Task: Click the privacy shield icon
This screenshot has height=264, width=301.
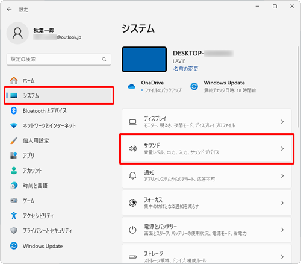Action: click(14, 230)
